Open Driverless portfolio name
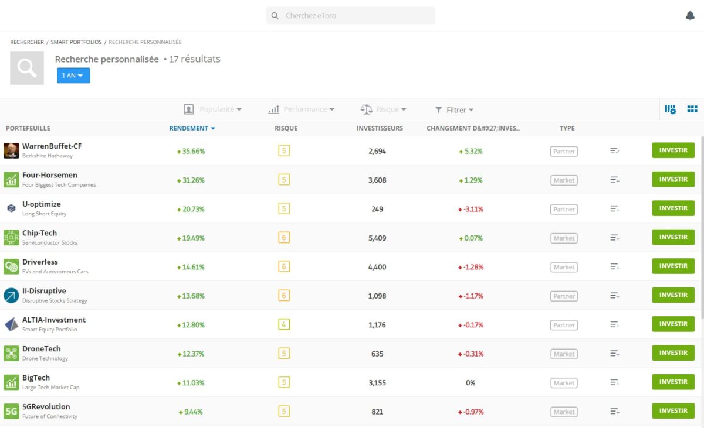The image size is (704, 428). [x=40, y=262]
